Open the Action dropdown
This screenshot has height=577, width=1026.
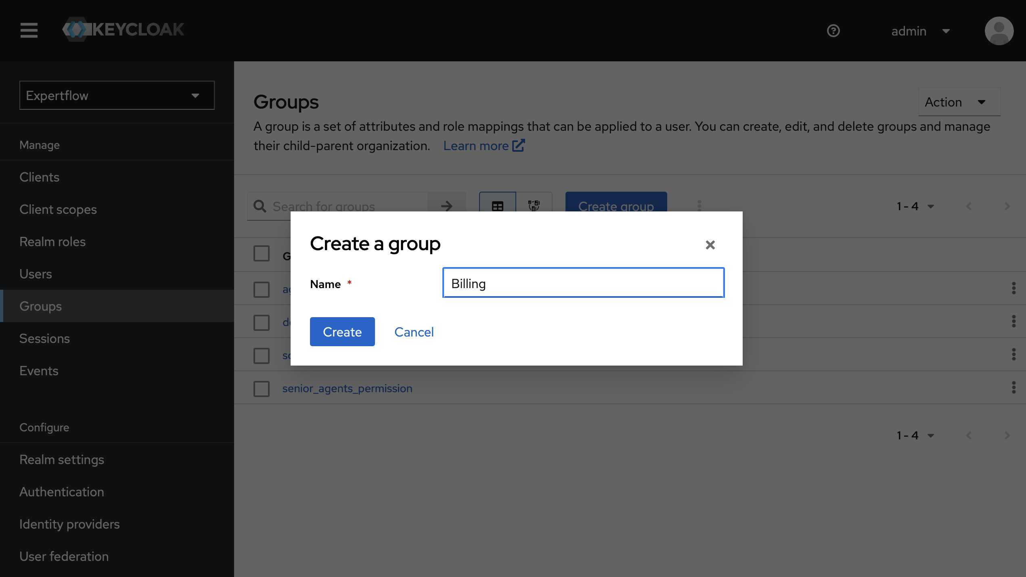click(x=959, y=102)
